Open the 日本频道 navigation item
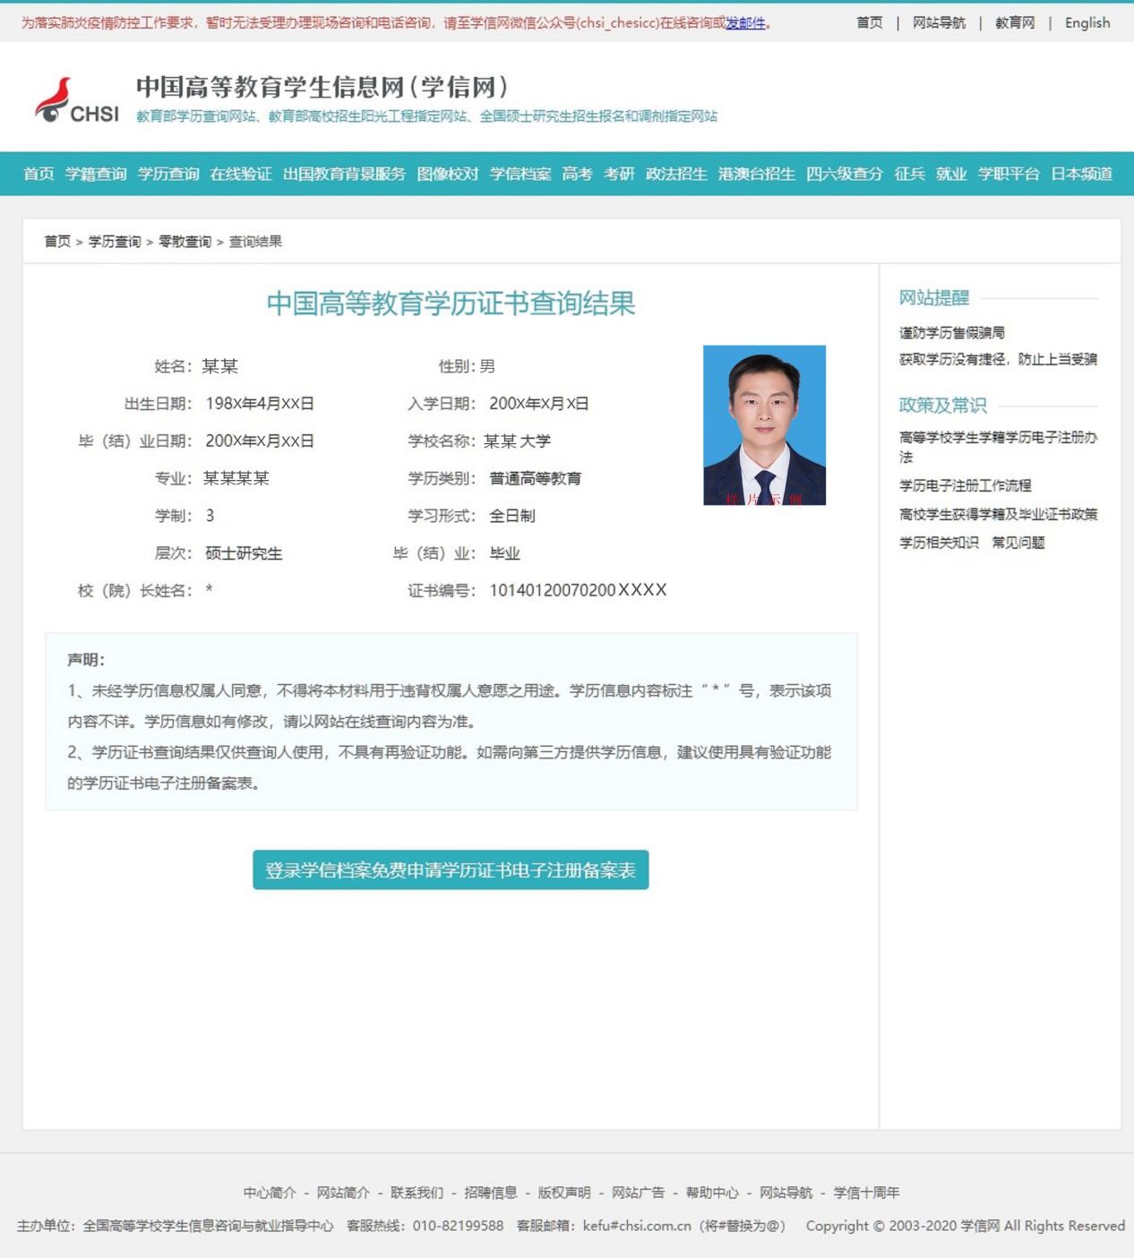 click(x=1081, y=174)
